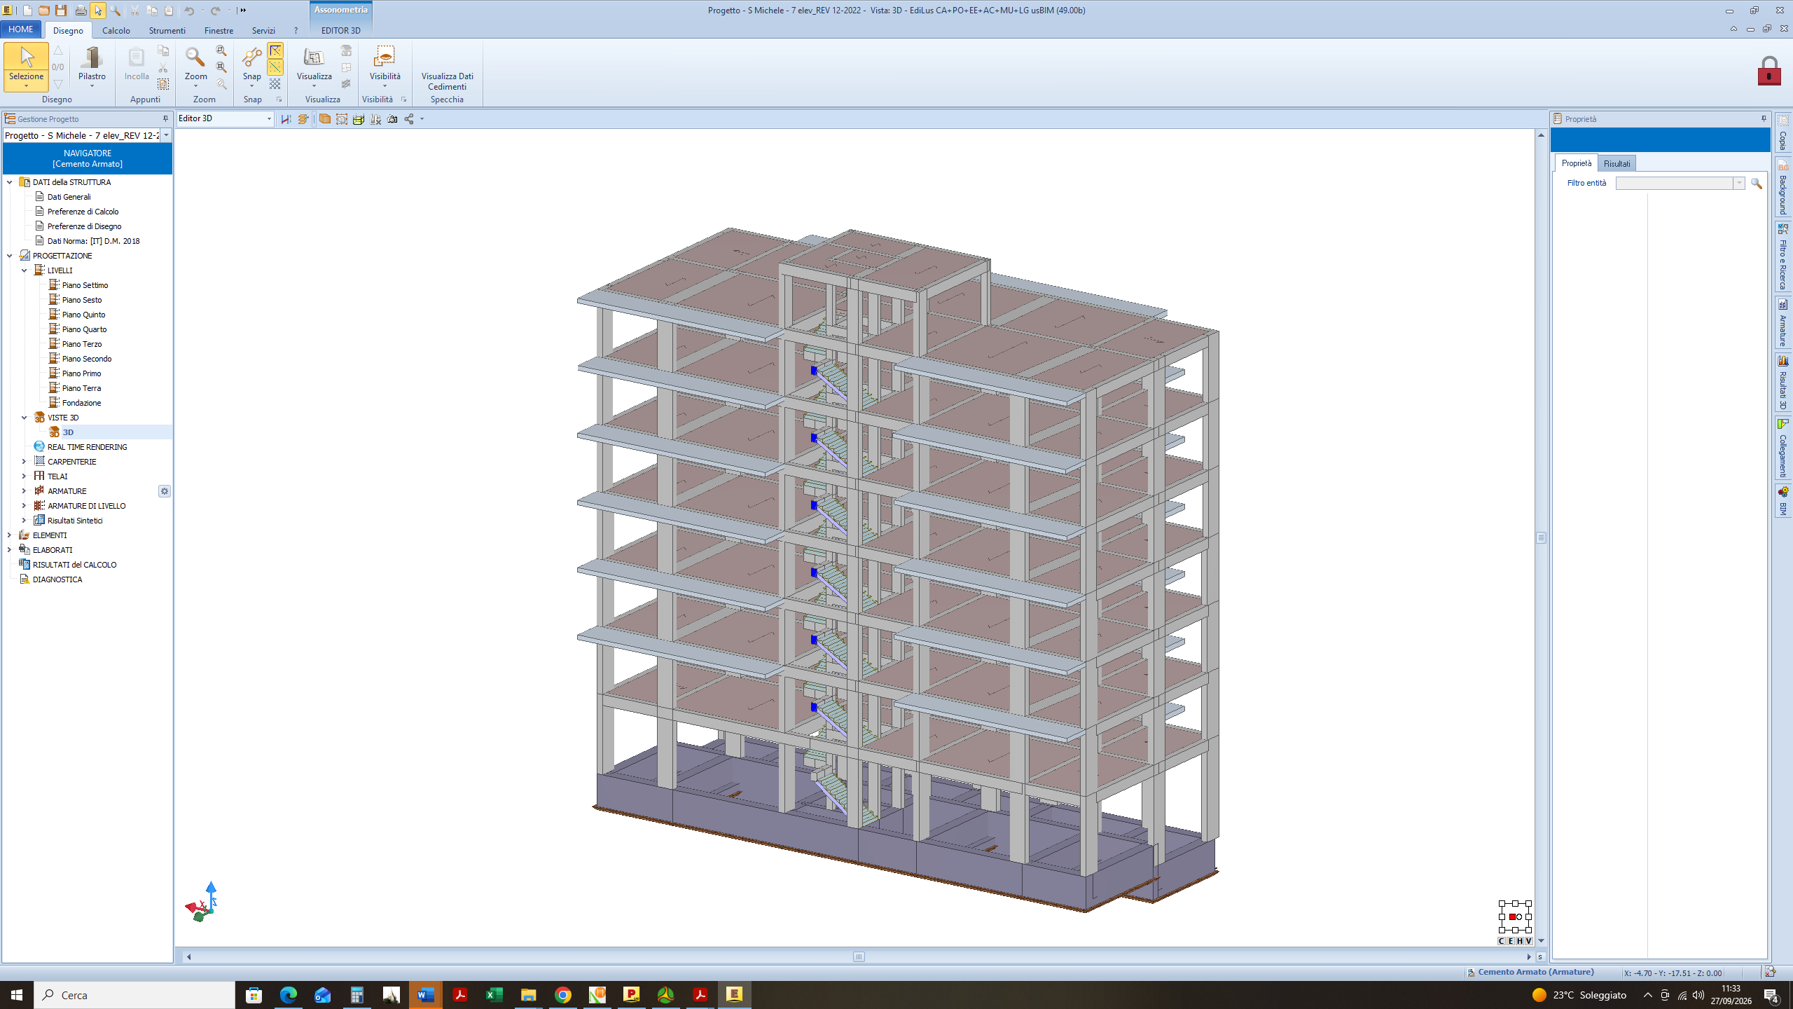This screenshot has width=1793, height=1009.
Task: Open Word from the Windows taskbar
Action: pyautogui.click(x=426, y=995)
